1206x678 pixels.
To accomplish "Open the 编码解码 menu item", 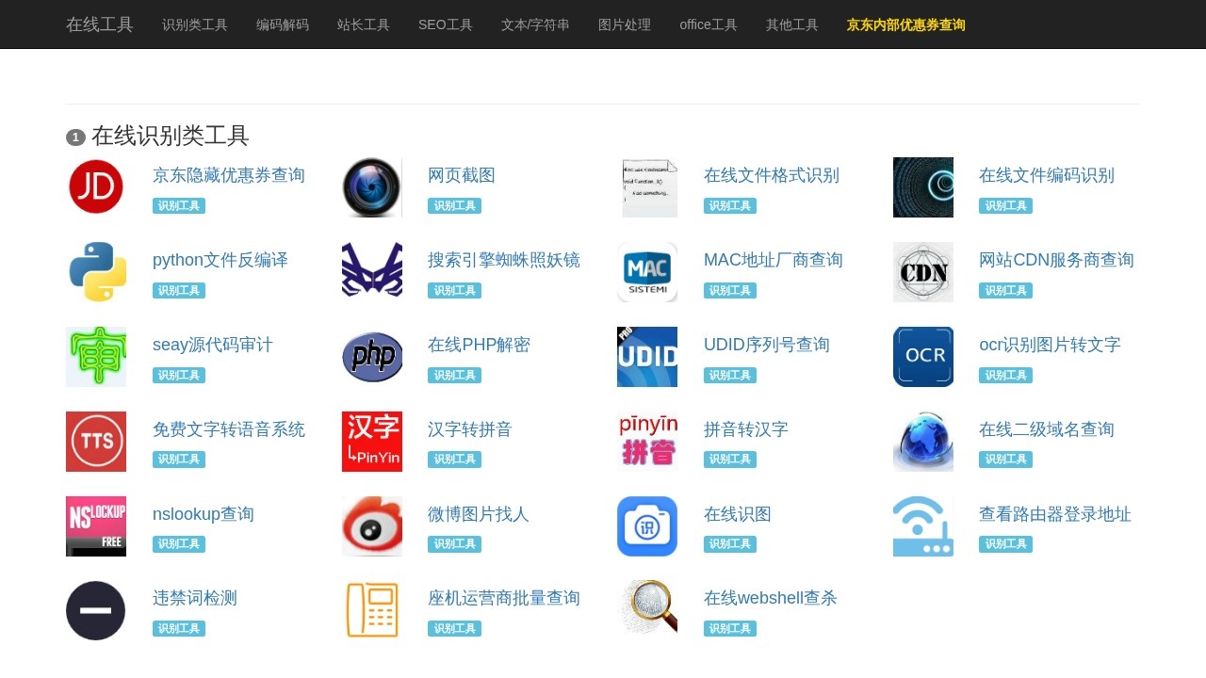I will click(282, 24).
